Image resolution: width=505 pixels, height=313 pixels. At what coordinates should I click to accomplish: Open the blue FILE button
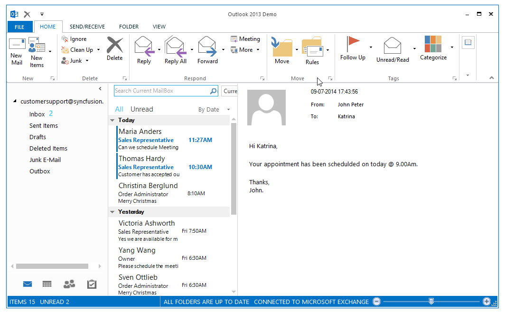(20, 27)
